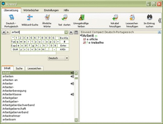Click the translation o ofício
This screenshot has height=124, width=163.
92,39
